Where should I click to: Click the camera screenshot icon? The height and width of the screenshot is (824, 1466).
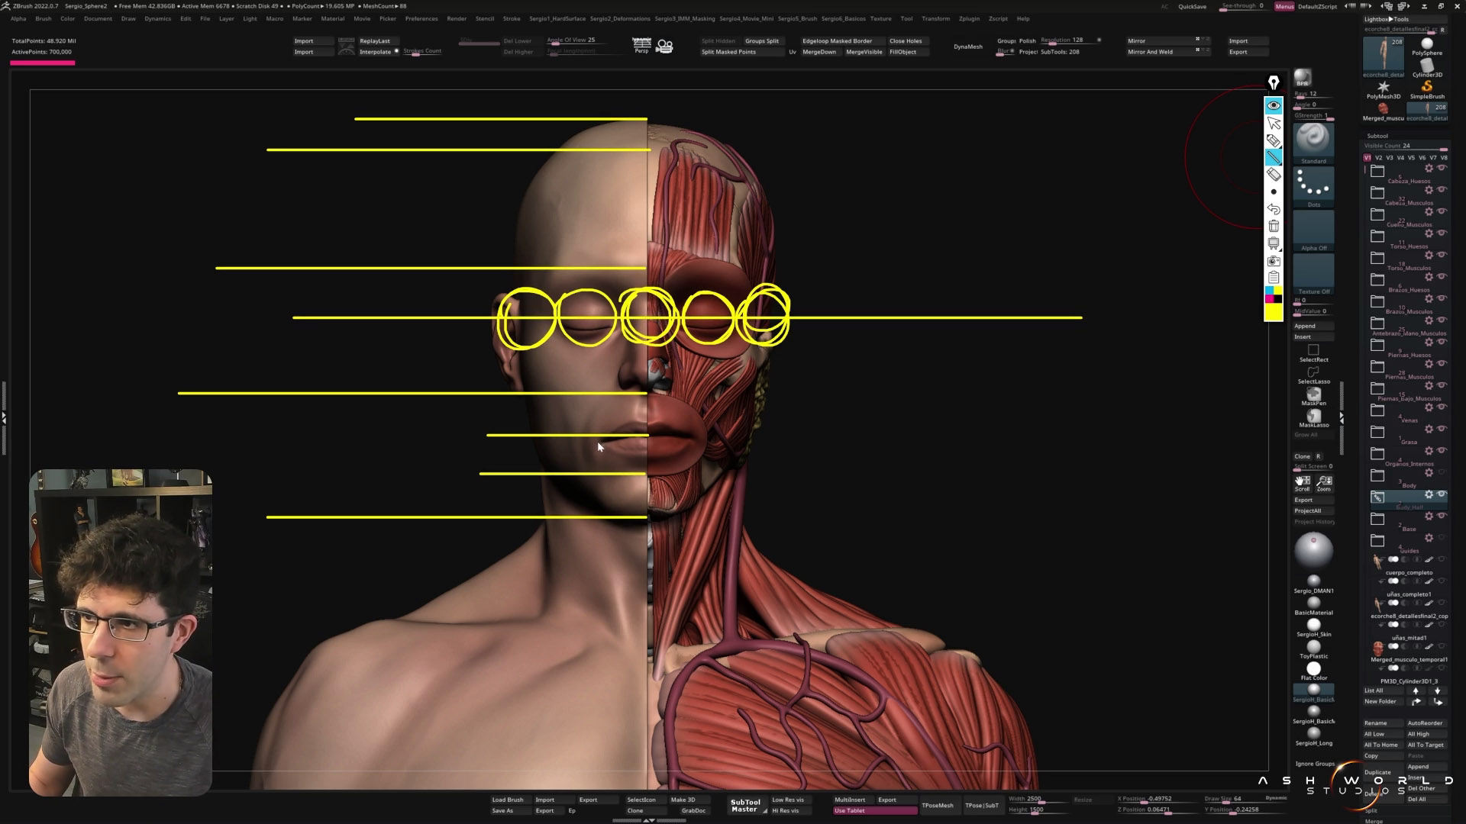[x=1274, y=261]
